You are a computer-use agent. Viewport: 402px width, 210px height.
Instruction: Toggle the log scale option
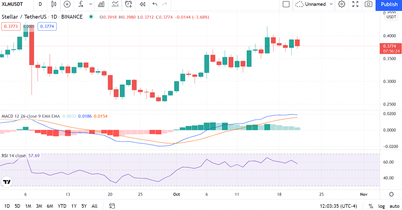click(x=382, y=206)
